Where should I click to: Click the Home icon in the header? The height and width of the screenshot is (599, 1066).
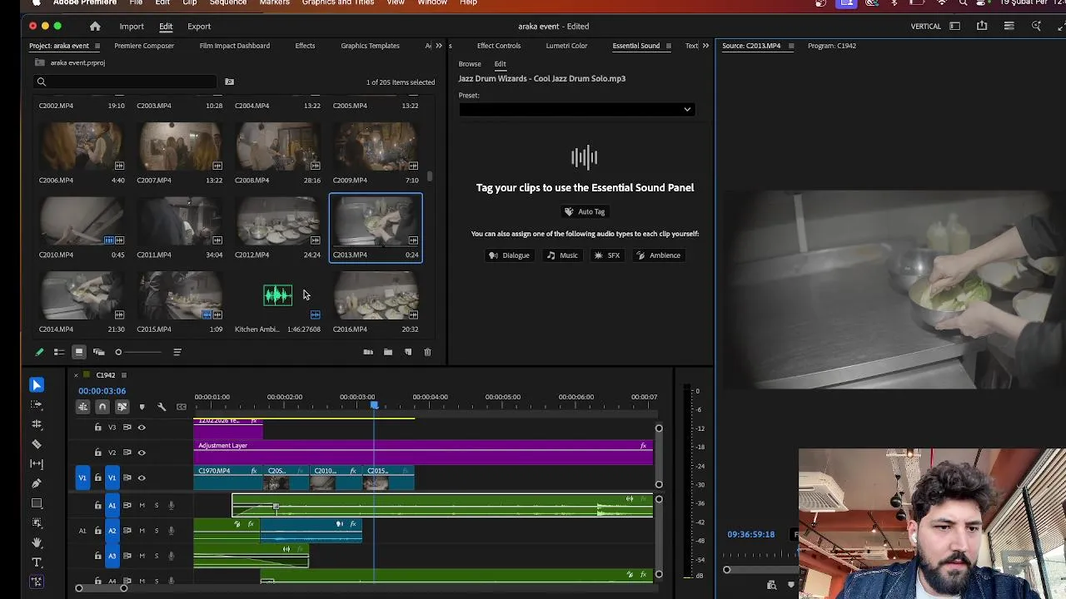95,27
